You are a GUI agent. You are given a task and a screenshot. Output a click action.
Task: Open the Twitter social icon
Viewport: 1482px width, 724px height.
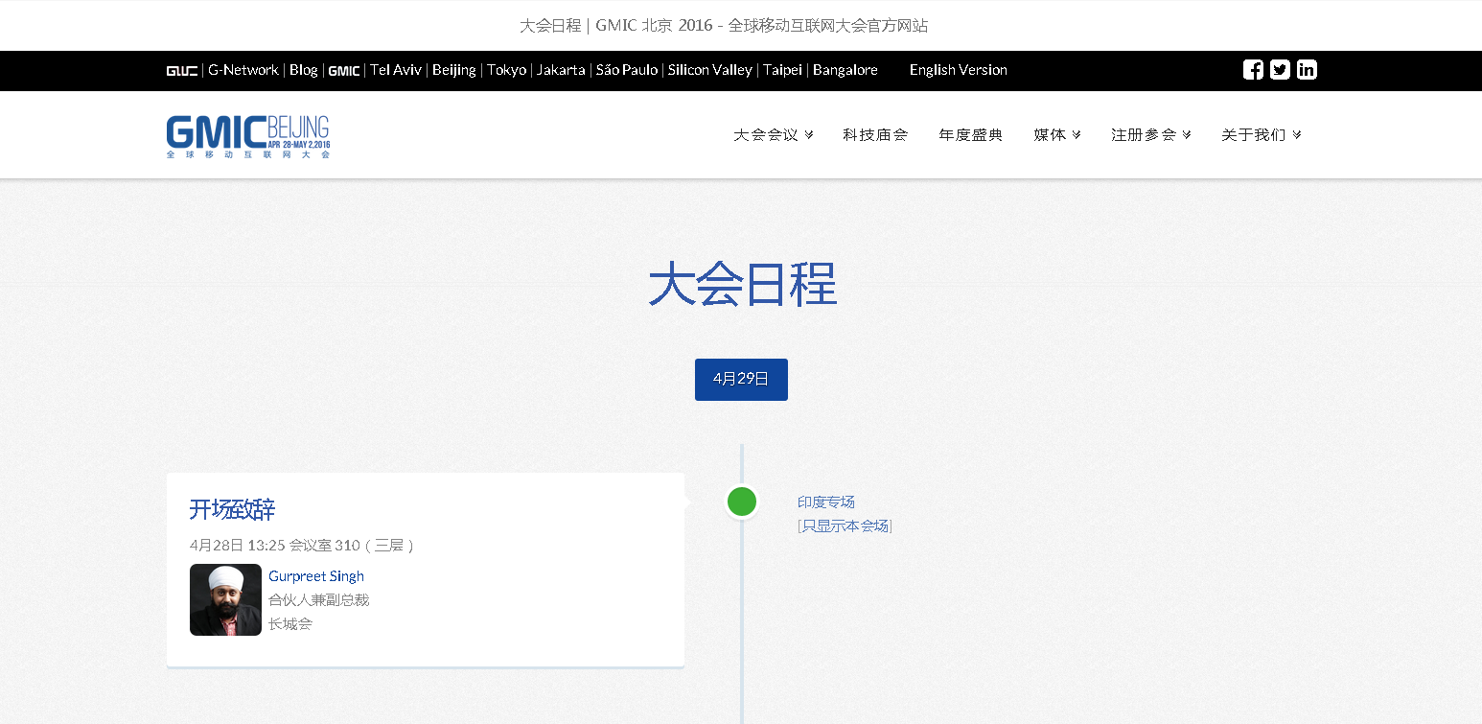pos(1280,70)
